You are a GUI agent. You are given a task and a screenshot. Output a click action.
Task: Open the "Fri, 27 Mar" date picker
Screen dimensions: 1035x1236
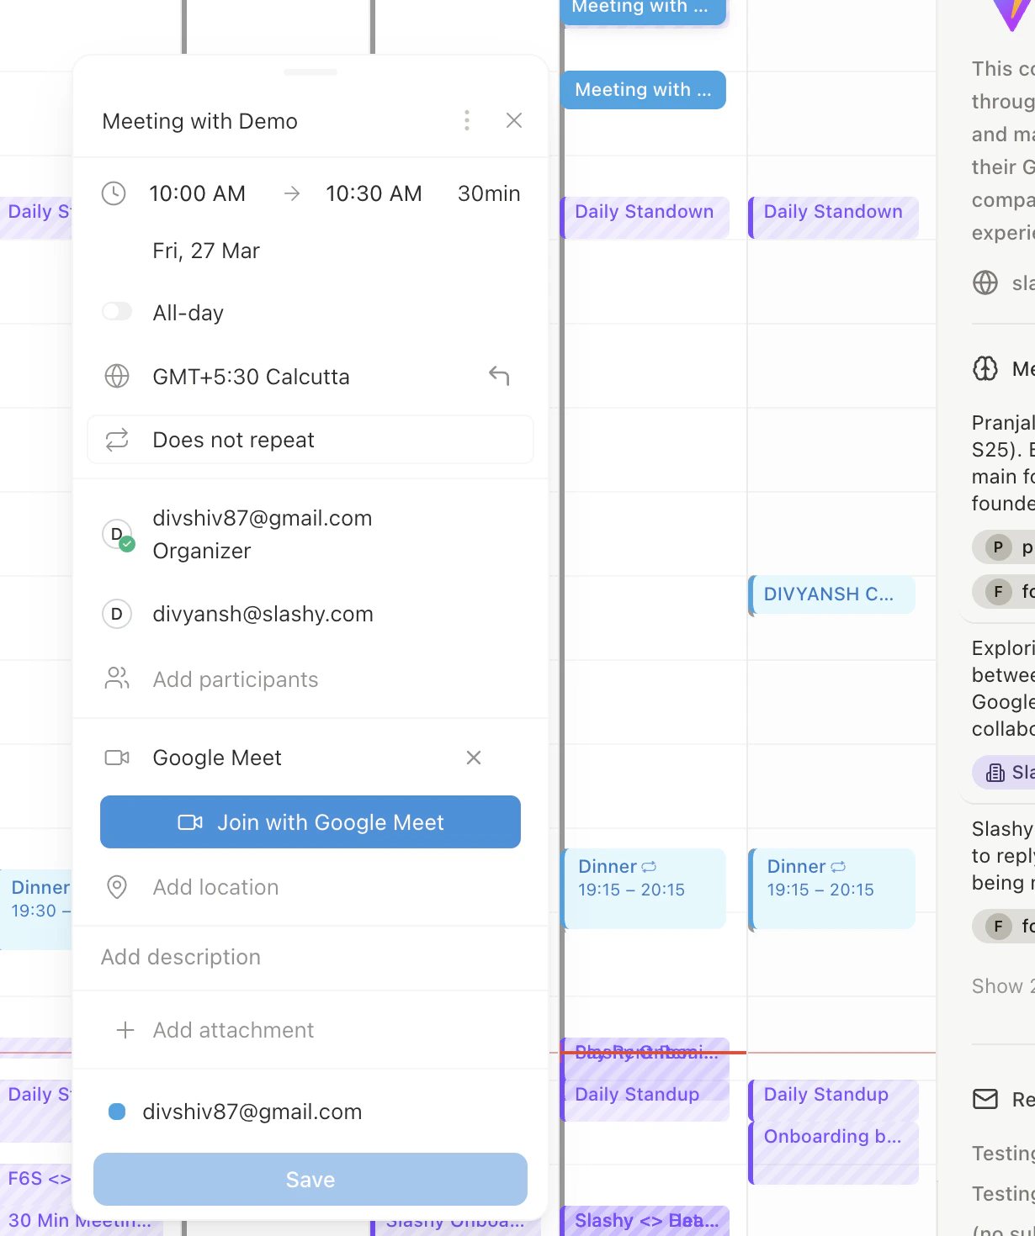[204, 250]
